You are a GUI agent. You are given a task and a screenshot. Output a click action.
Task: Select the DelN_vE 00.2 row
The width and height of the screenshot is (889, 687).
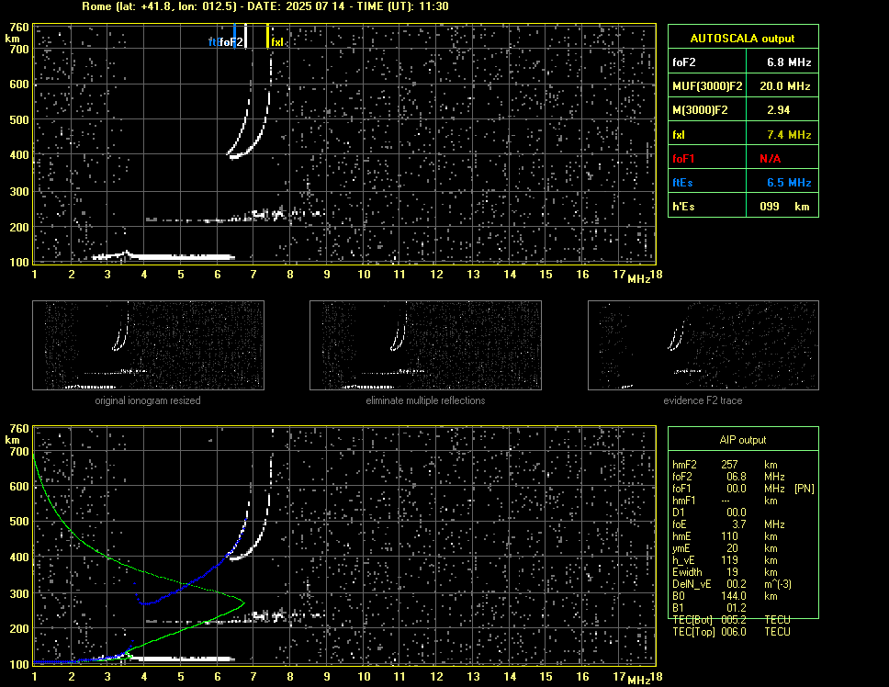[x=732, y=584]
